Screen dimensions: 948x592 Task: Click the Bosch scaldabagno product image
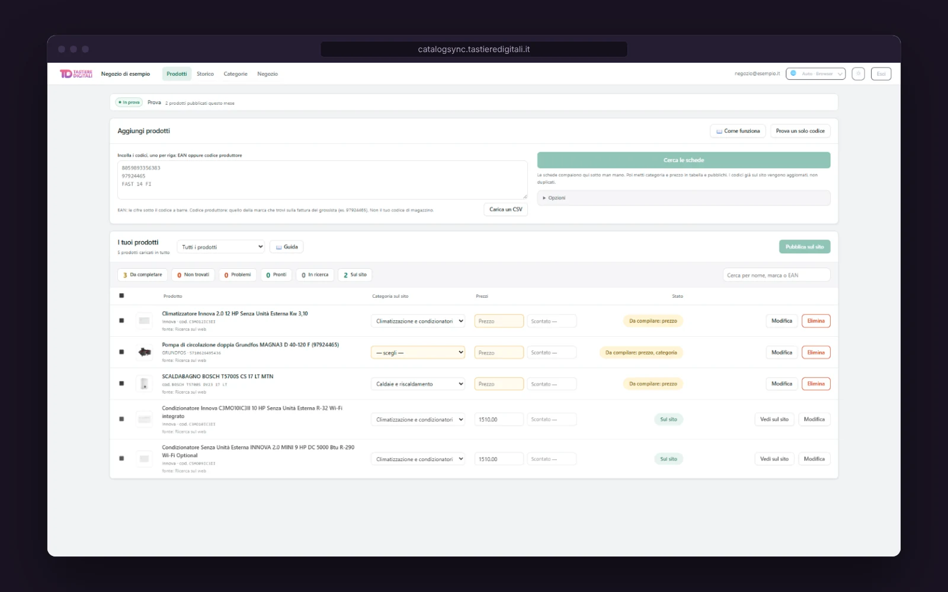tap(145, 384)
